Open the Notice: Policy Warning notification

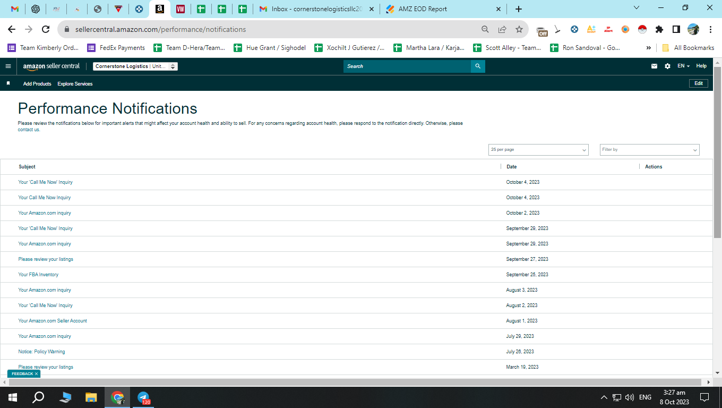(x=41, y=352)
